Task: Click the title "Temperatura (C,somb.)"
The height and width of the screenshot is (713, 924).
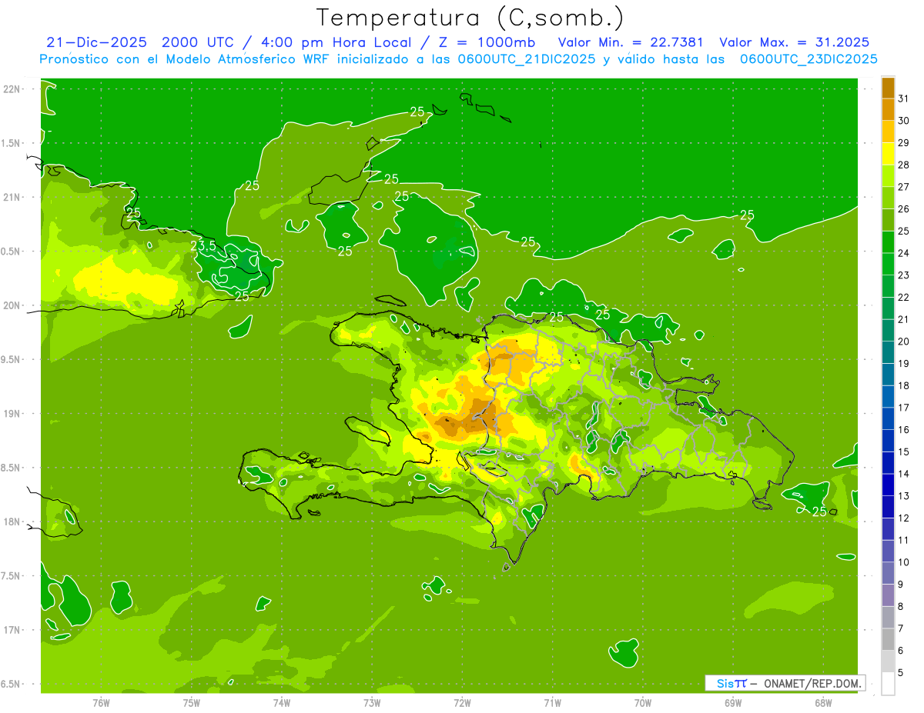Action: [x=470, y=18]
